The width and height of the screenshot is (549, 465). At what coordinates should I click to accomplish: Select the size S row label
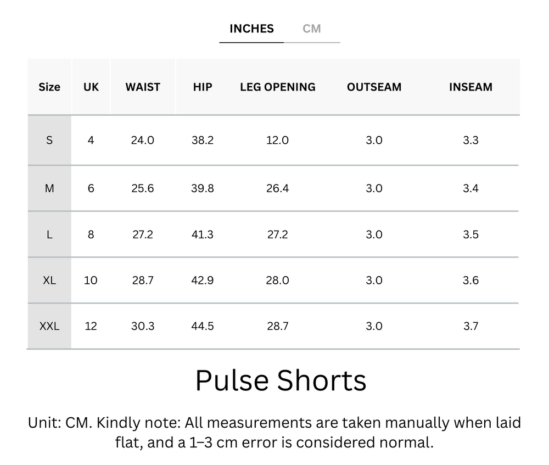49,140
